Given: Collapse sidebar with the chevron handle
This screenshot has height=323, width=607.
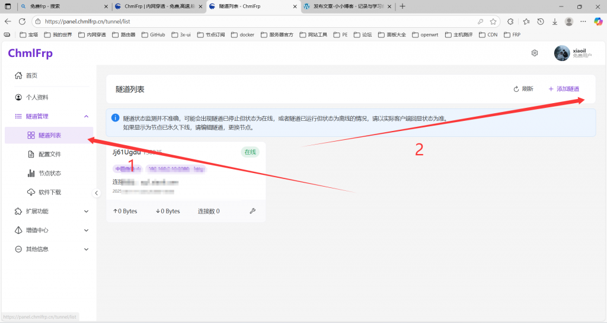Looking at the screenshot, I should [97, 193].
